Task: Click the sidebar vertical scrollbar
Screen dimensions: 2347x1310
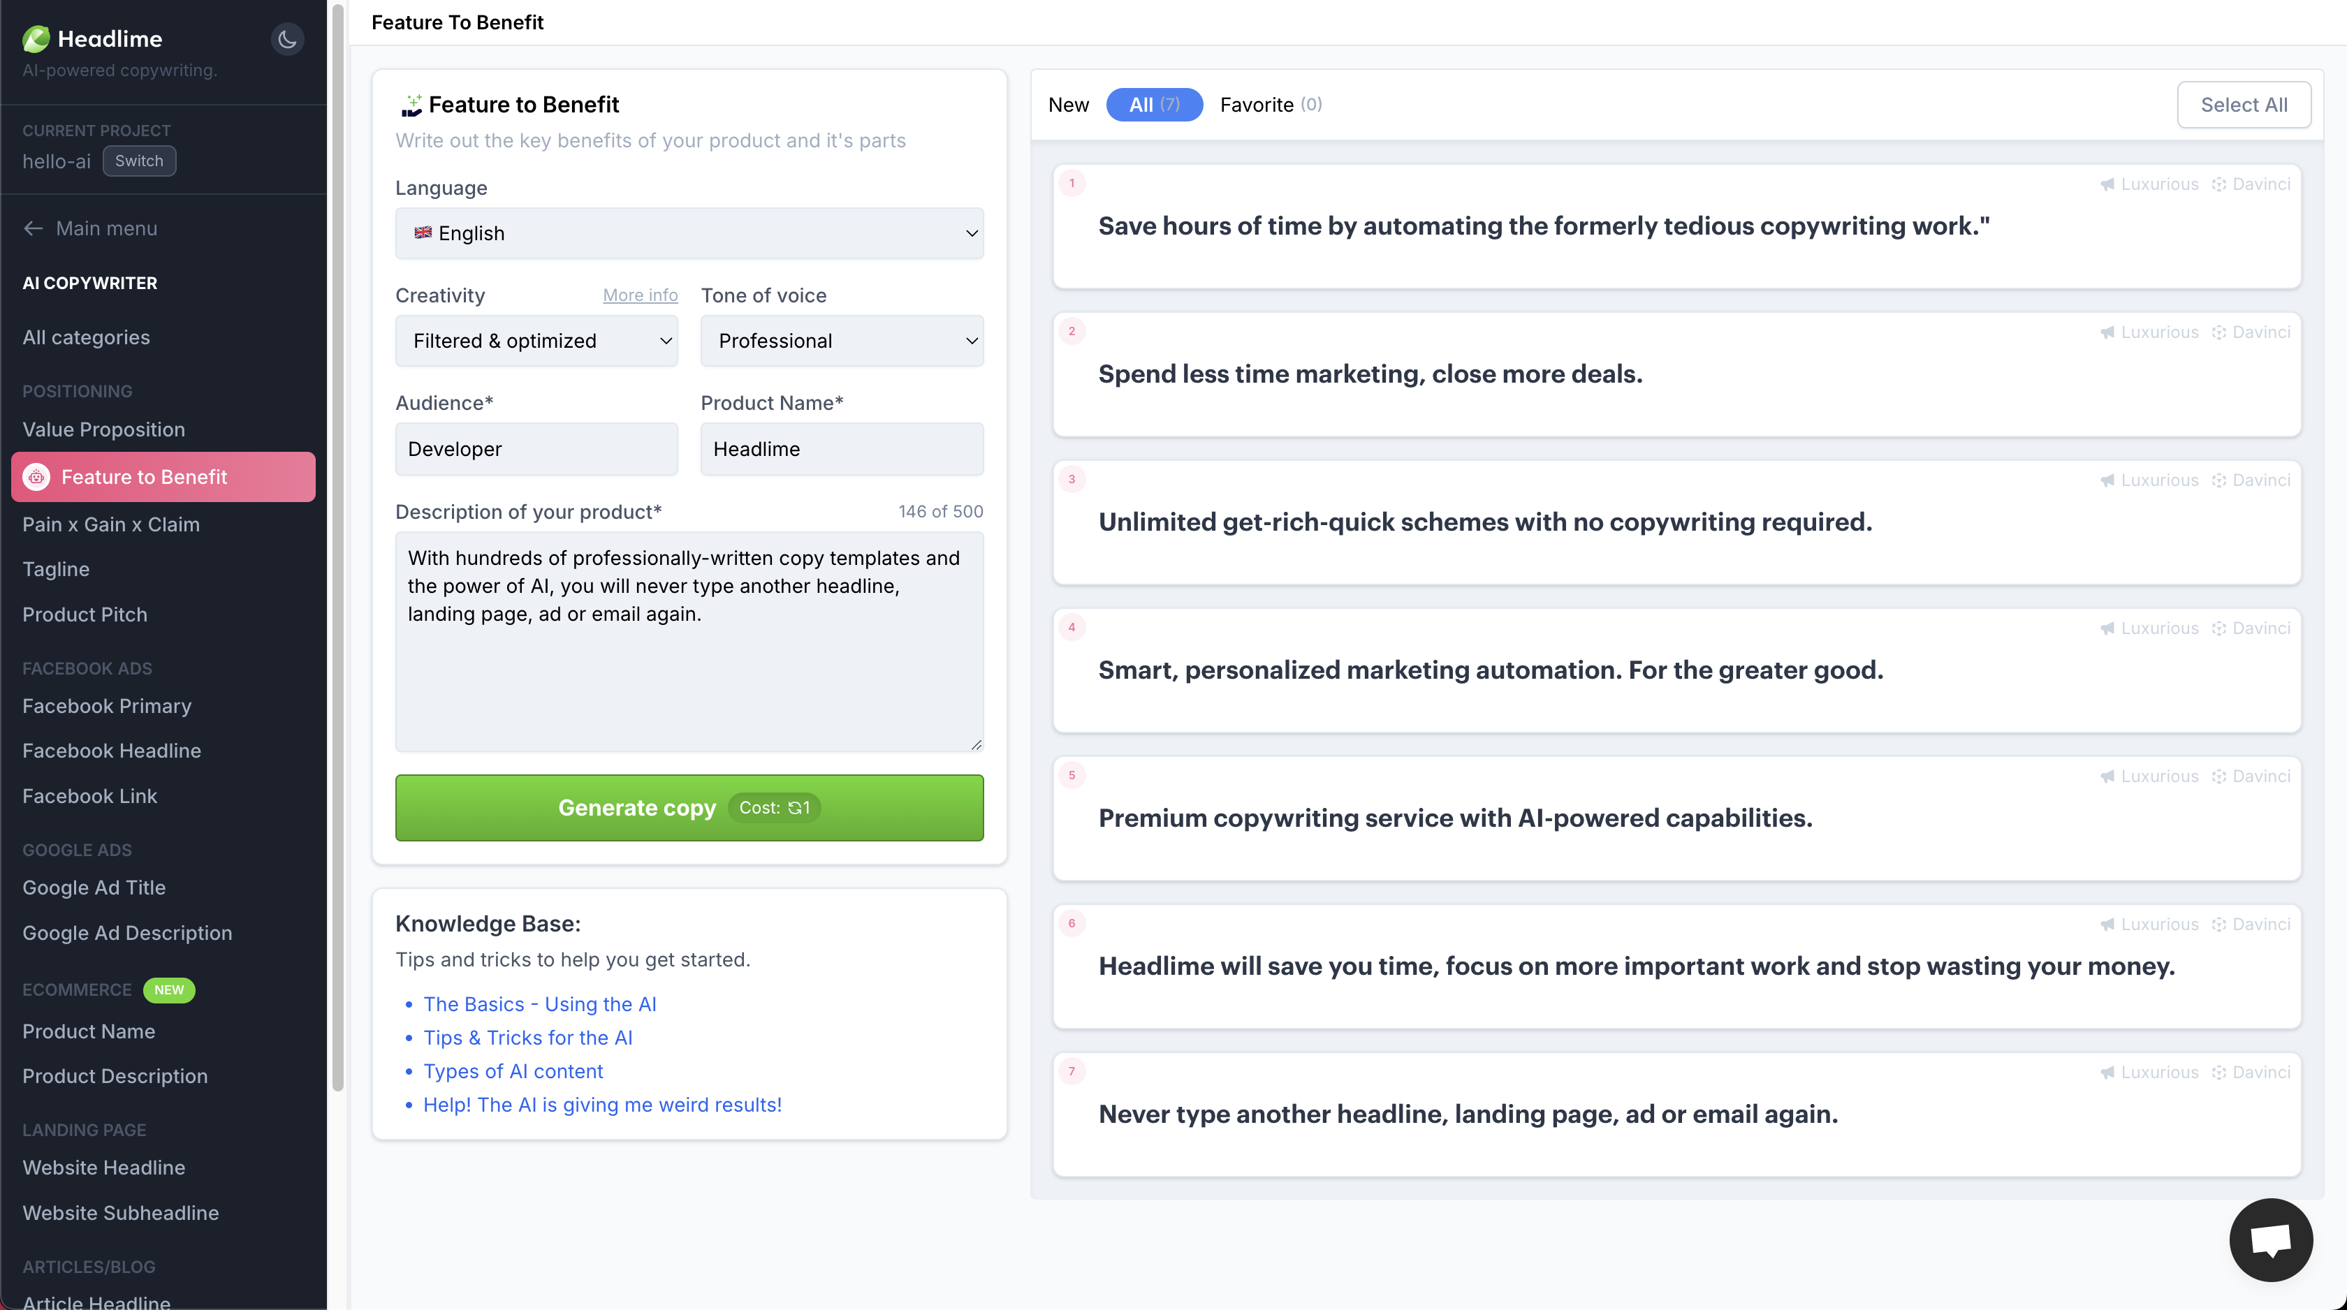Action: pos(338,547)
